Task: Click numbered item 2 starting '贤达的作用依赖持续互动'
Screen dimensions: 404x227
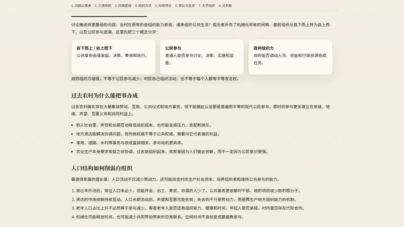Action: pyautogui.click(x=187, y=200)
